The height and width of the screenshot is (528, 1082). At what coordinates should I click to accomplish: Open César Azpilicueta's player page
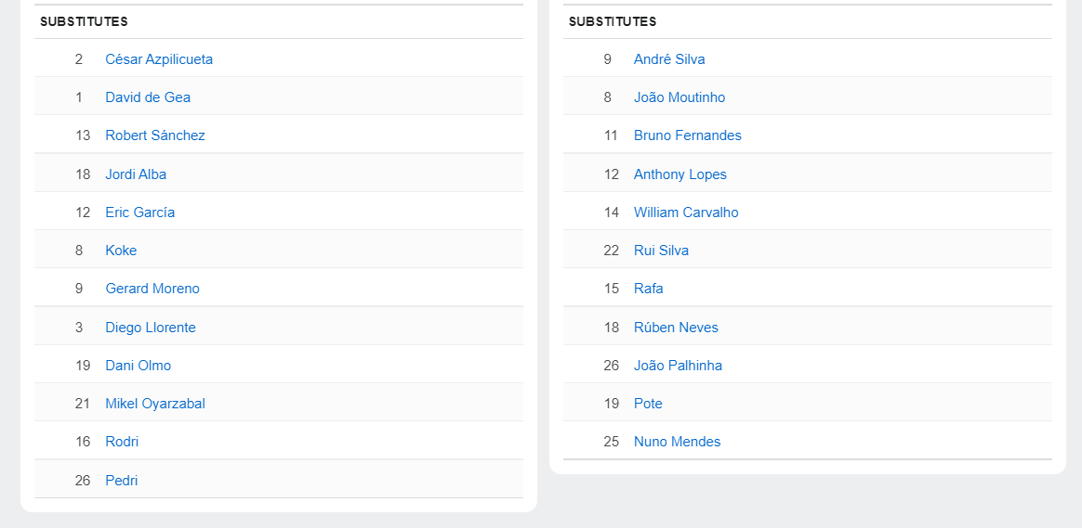159,59
